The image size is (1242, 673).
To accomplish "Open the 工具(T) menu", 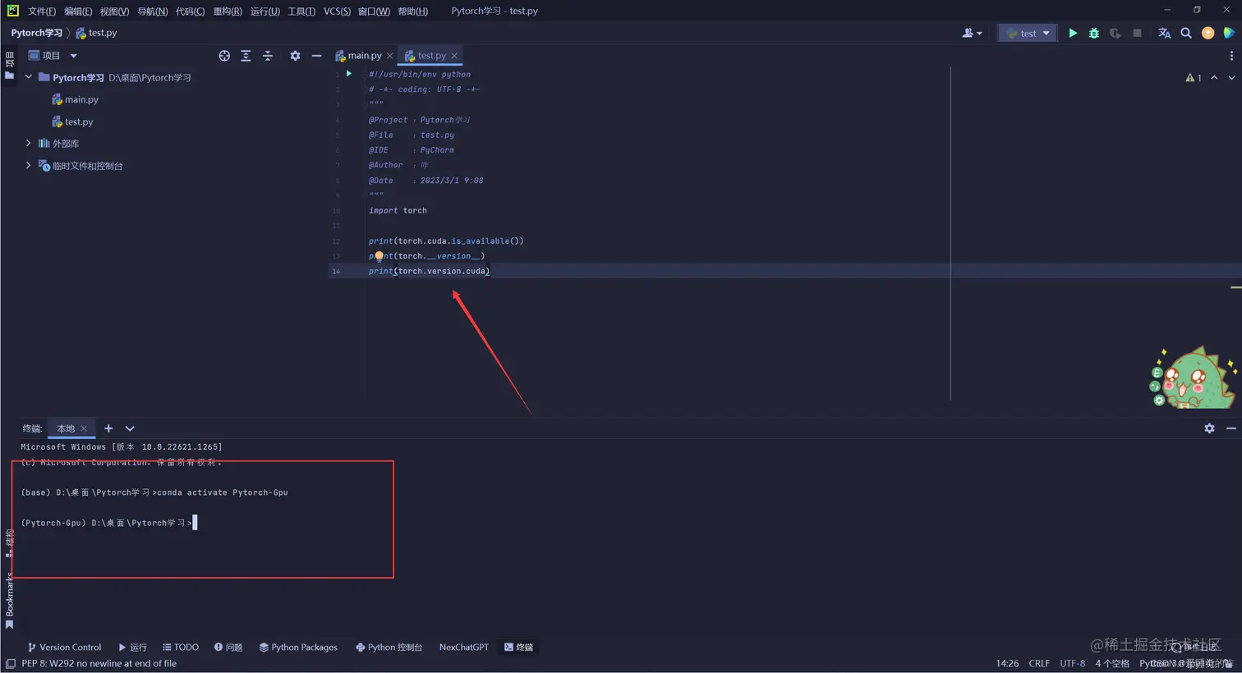I will coord(301,11).
